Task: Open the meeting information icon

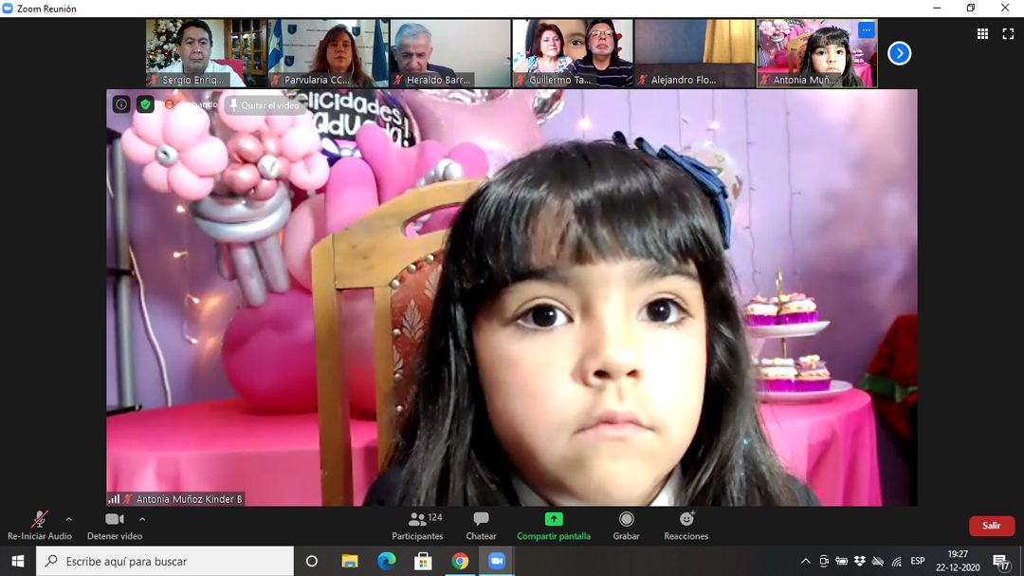Action: (x=121, y=104)
